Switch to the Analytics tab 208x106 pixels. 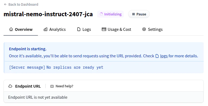(54, 29)
